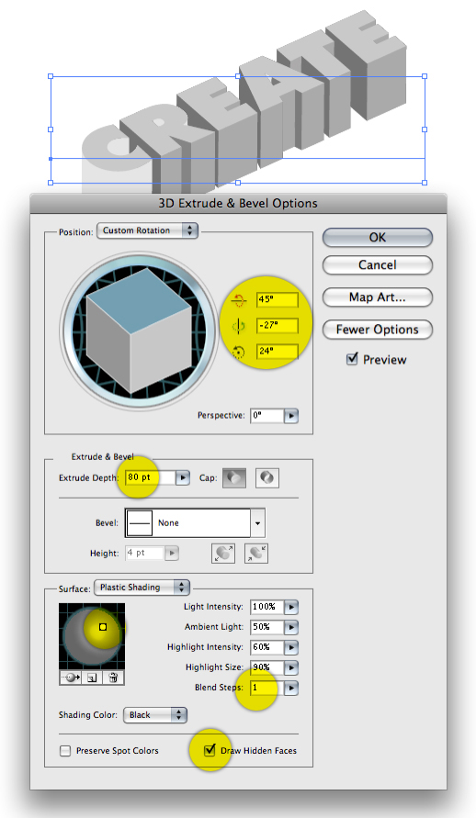This screenshot has width=476, height=818.
Task: Open Bevel None dropdown
Action: [195, 522]
